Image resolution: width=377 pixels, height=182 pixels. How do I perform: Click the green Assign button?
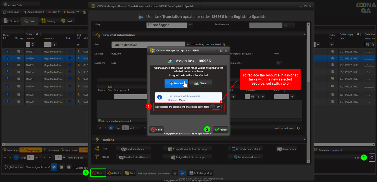pyautogui.click(x=221, y=130)
